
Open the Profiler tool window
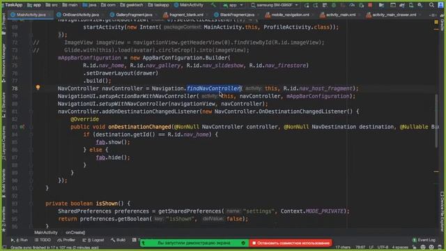pyautogui.click(x=66, y=240)
